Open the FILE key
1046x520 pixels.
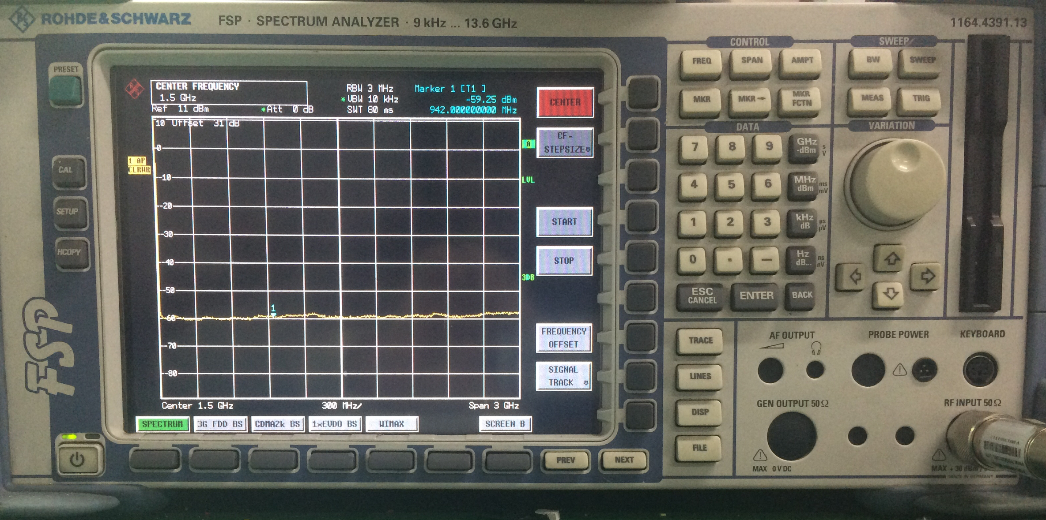click(x=699, y=449)
